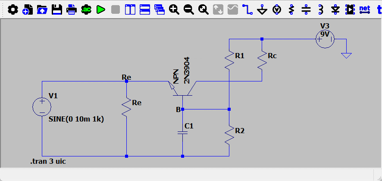Open the settings gear icon
This screenshot has width=382, height=181.
[x=13, y=9]
